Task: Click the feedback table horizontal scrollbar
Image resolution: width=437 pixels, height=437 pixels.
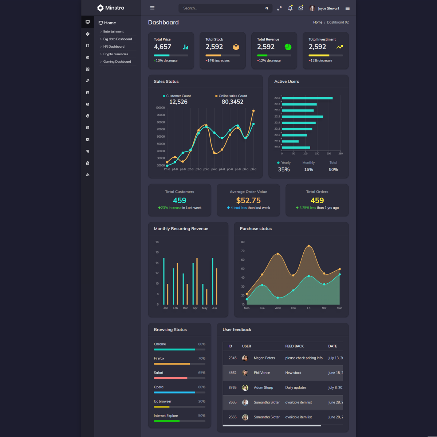Action: [272, 425]
